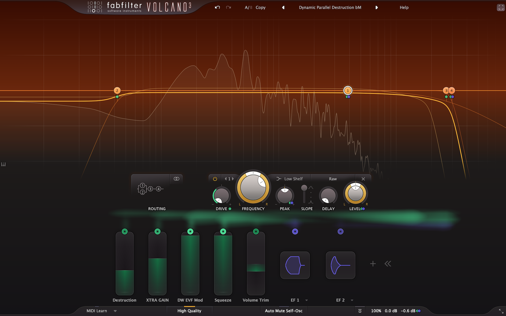Viewport: 506px width, 316px height.
Task: Open the Help menu
Action: pyautogui.click(x=404, y=7)
